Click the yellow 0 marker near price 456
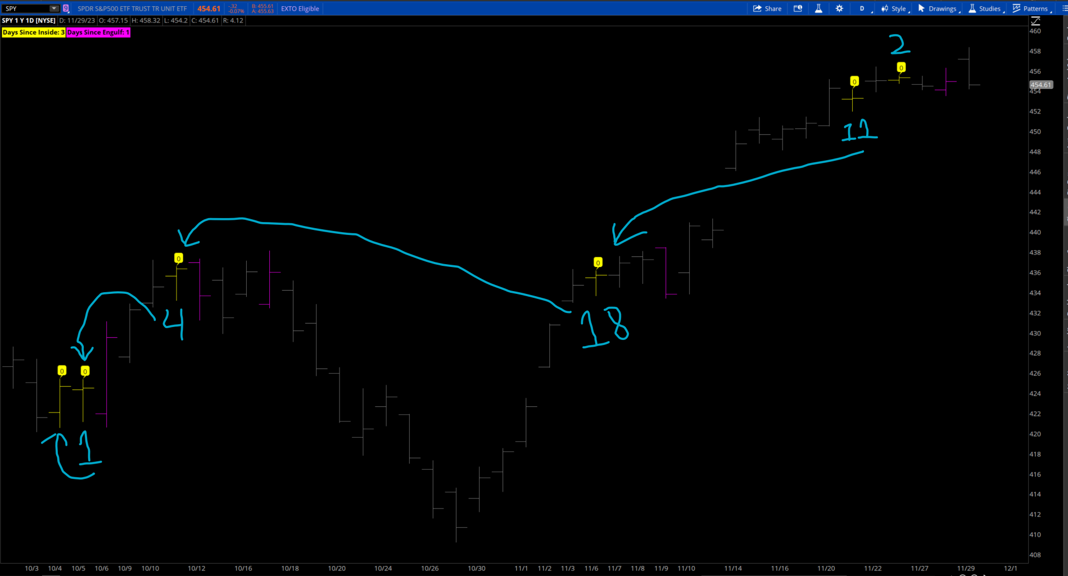Viewport: 1068px width, 576px height. pos(901,68)
